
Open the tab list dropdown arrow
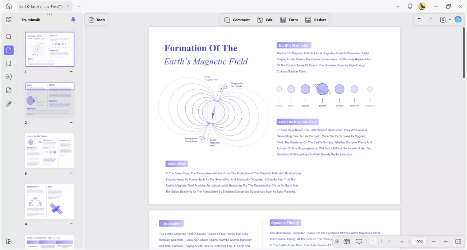tap(397, 6)
